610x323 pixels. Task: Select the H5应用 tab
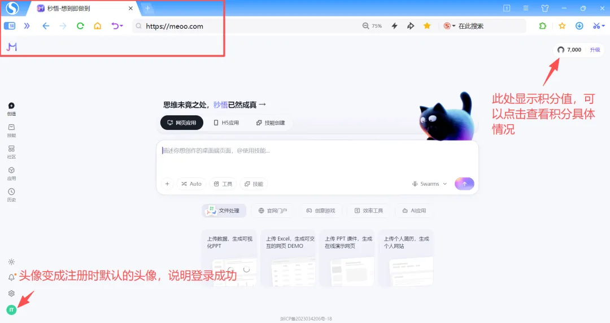(x=226, y=123)
